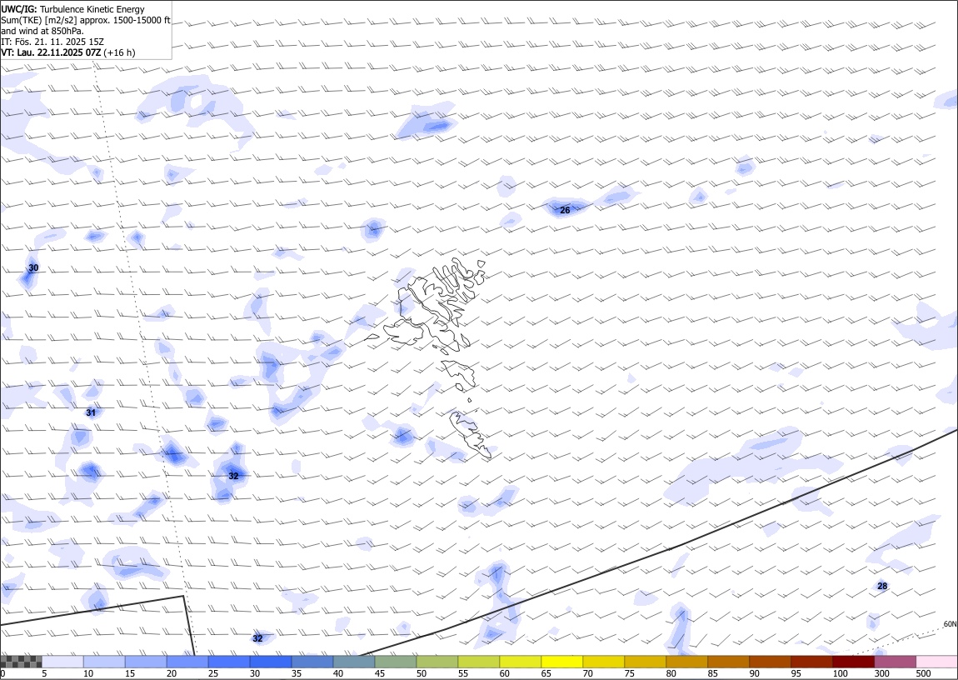Image resolution: width=958 pixels, height=680 pixels.
Task: Click the 'and wind at 850hPa.' line
Action: tap(42, 31)
